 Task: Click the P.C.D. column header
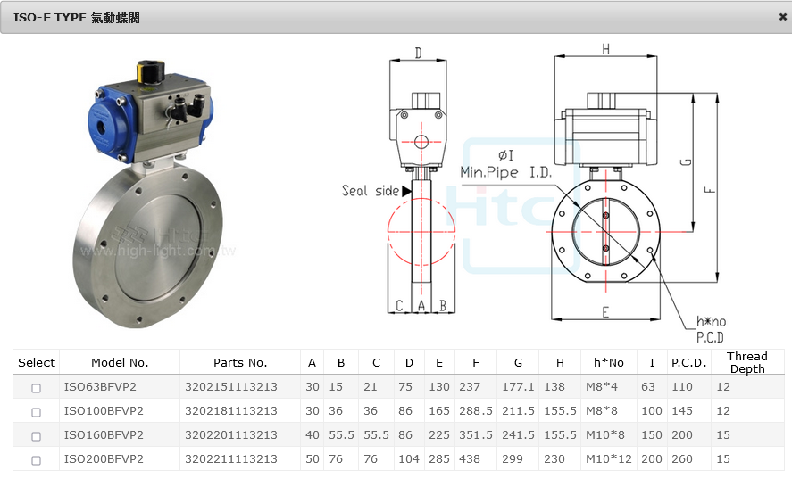(688, 362)
